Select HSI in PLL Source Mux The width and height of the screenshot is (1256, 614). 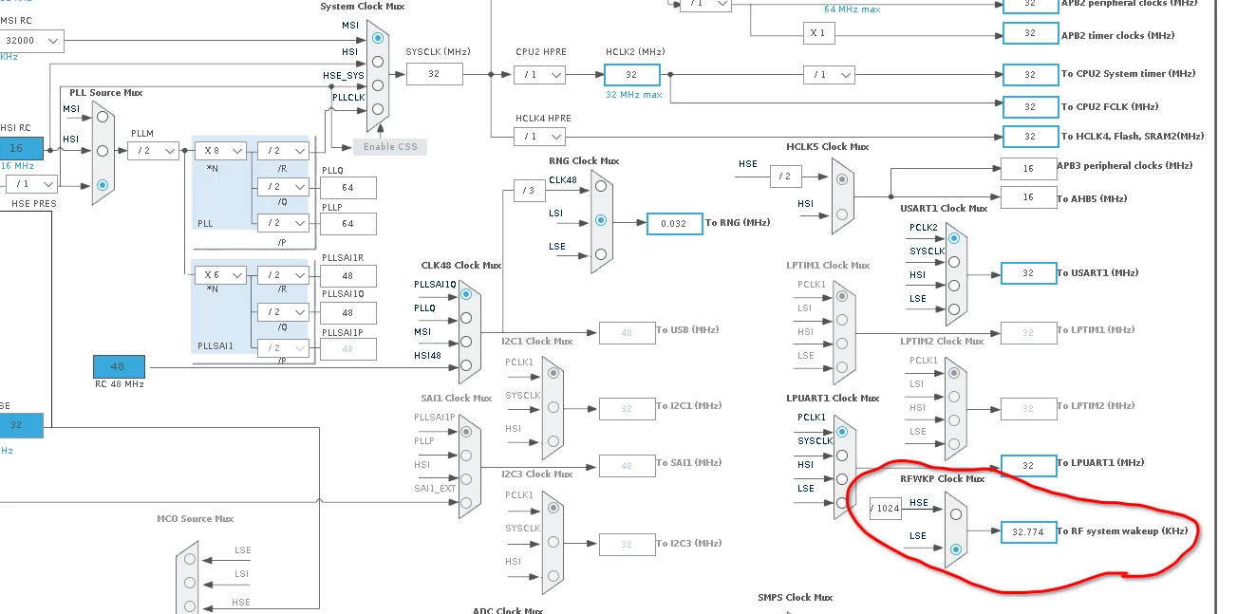click(x=103, y=151)
